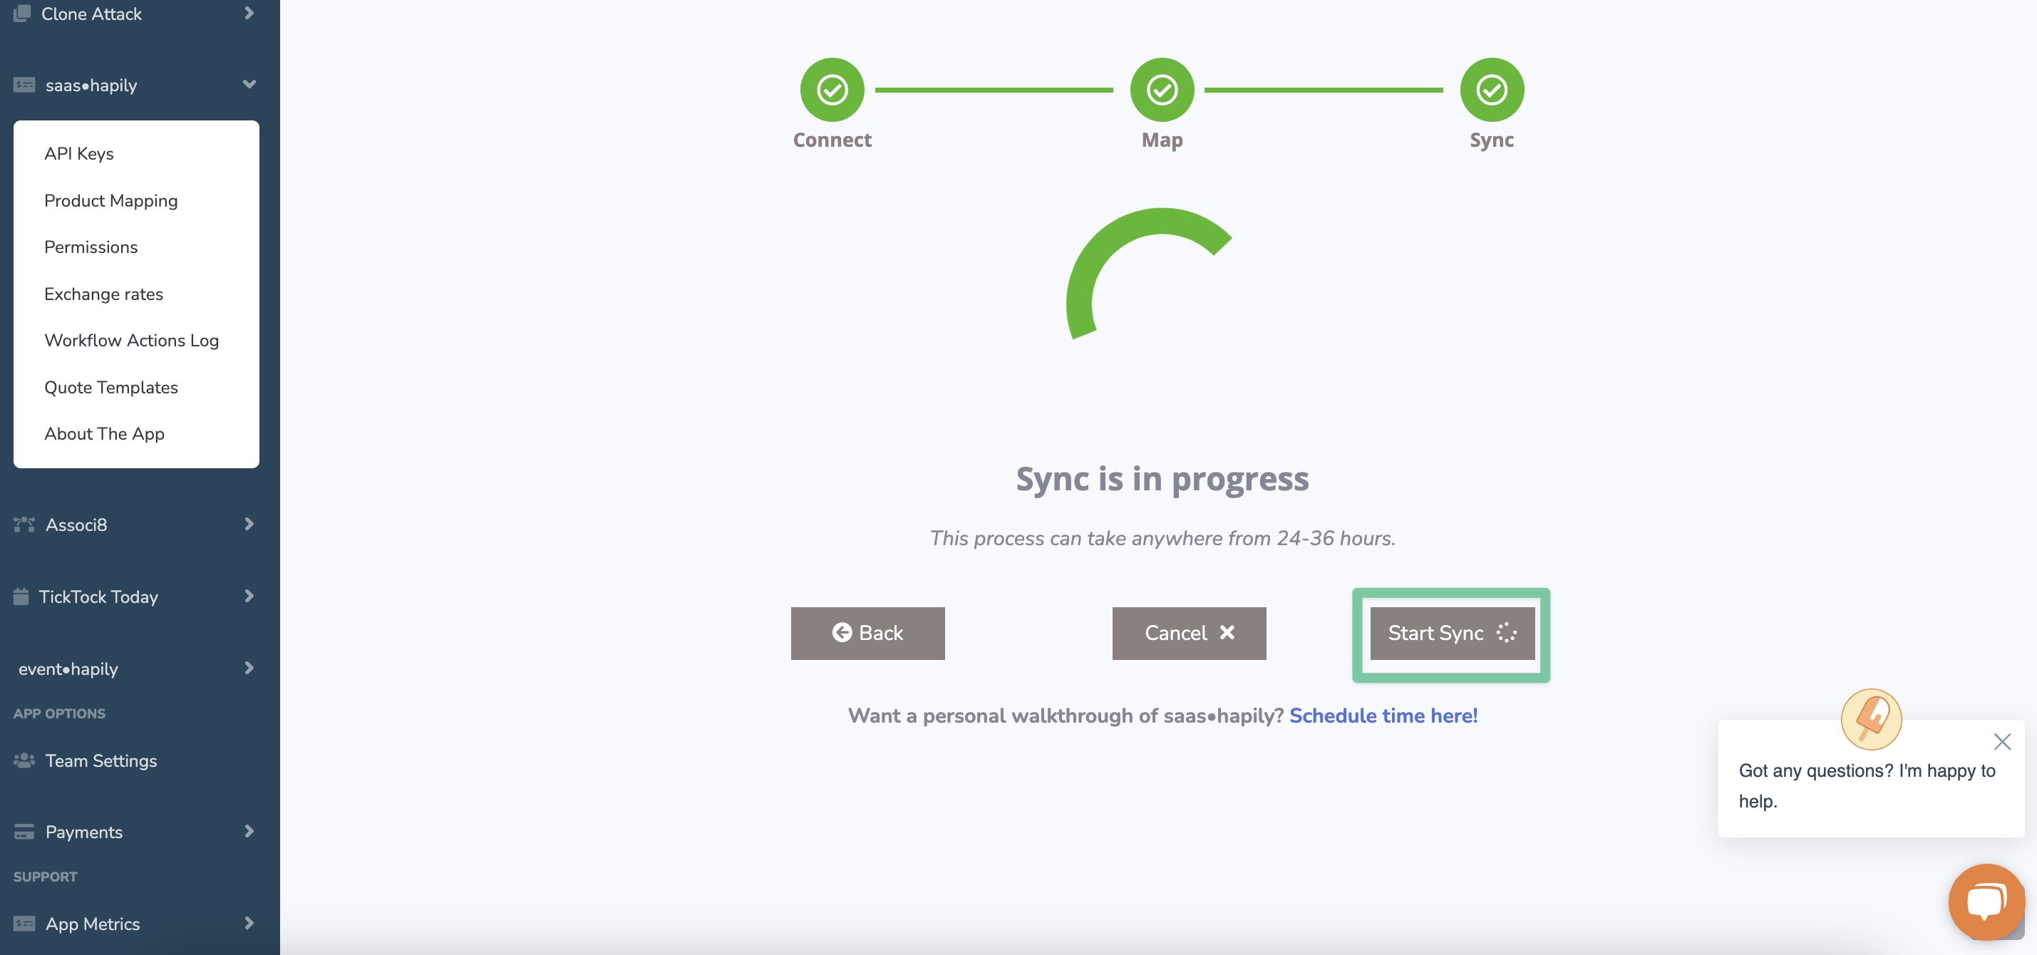Click the Team Settings people icon
The height and width of the screenshot is (955, 2037).
(x=24, y=760)
